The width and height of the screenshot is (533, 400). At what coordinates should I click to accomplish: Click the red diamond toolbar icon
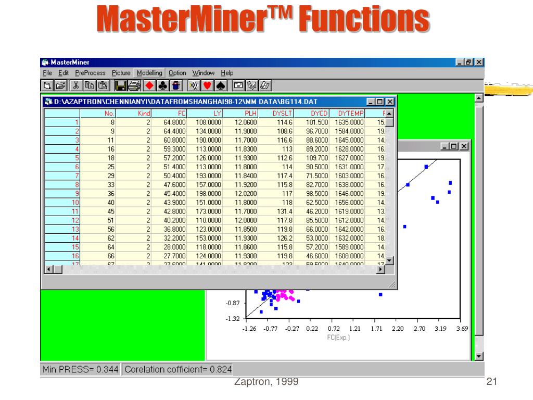pos(149,86)
